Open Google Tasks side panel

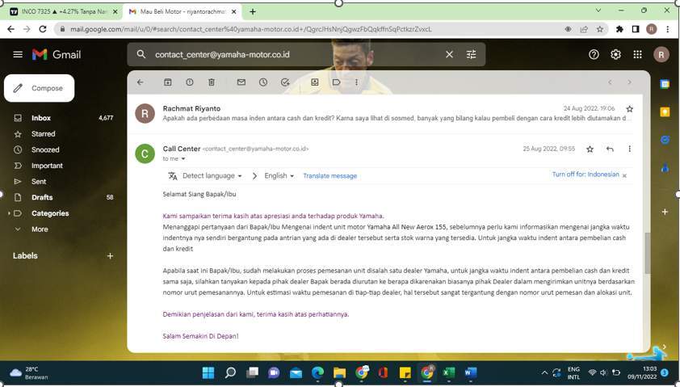point(665,140)
